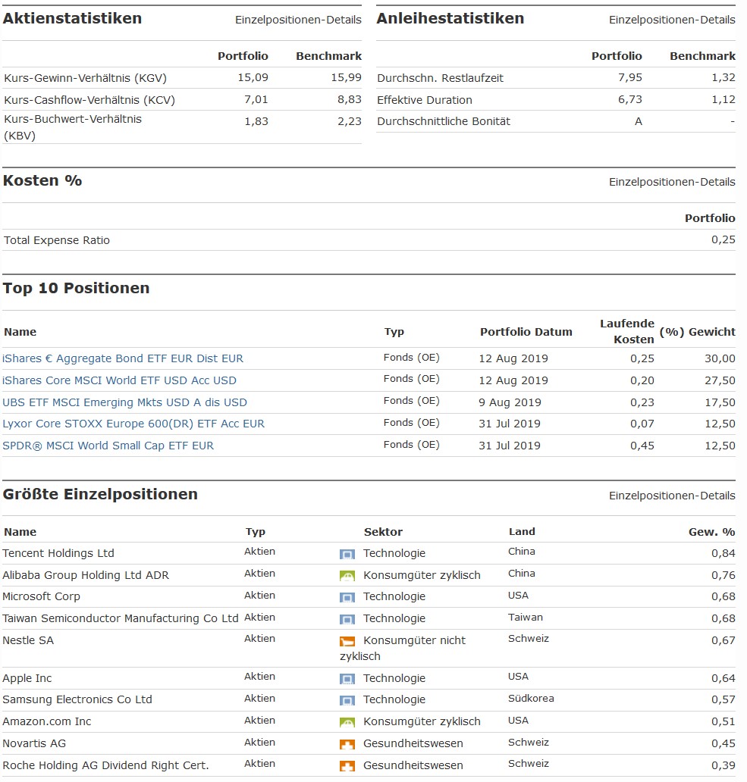Screen dimensions: 747x782
Task: Open UBS ETF MSCI Emerging Mkts link
Action: coord(124,402)
